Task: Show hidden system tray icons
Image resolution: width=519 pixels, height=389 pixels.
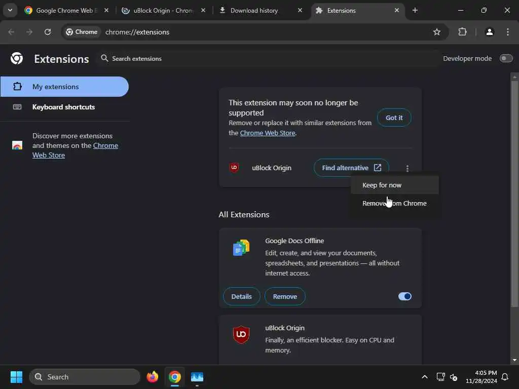Action: coord(425,377)
